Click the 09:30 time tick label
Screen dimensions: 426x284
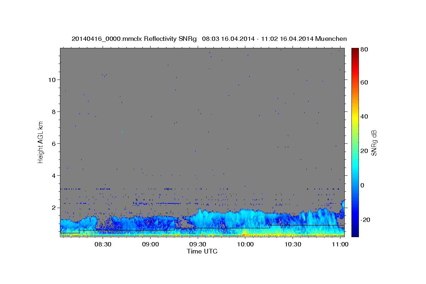point(198,245)
